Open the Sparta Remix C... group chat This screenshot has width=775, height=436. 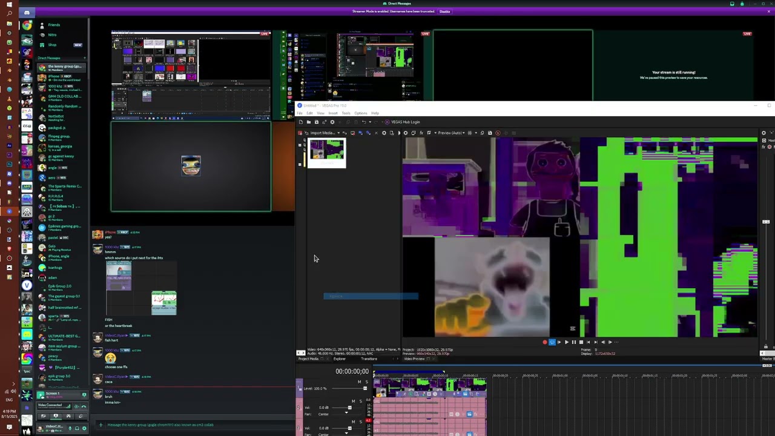coord(61,187)
